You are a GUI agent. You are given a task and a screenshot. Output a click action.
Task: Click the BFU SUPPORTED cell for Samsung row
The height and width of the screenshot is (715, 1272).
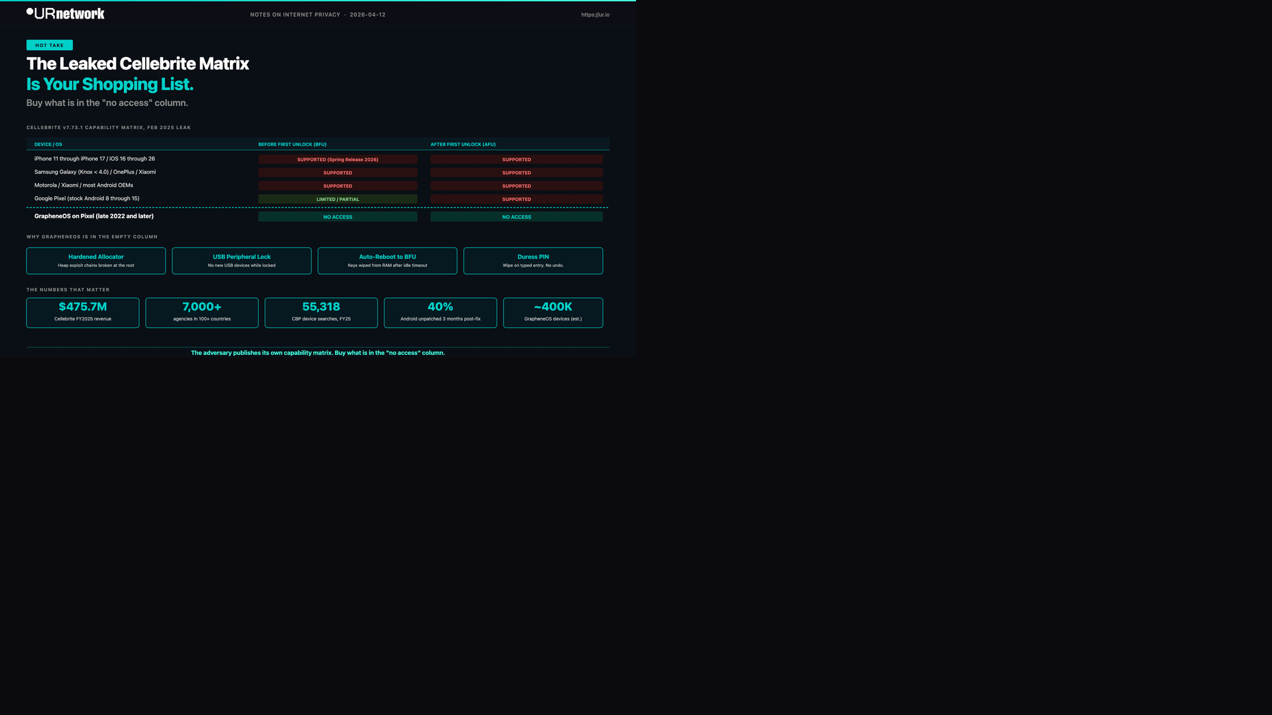coord(338,173)
